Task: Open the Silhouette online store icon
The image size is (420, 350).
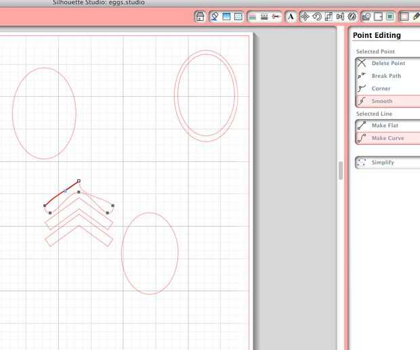Action: pyautogui.click(x=200, y=17)
